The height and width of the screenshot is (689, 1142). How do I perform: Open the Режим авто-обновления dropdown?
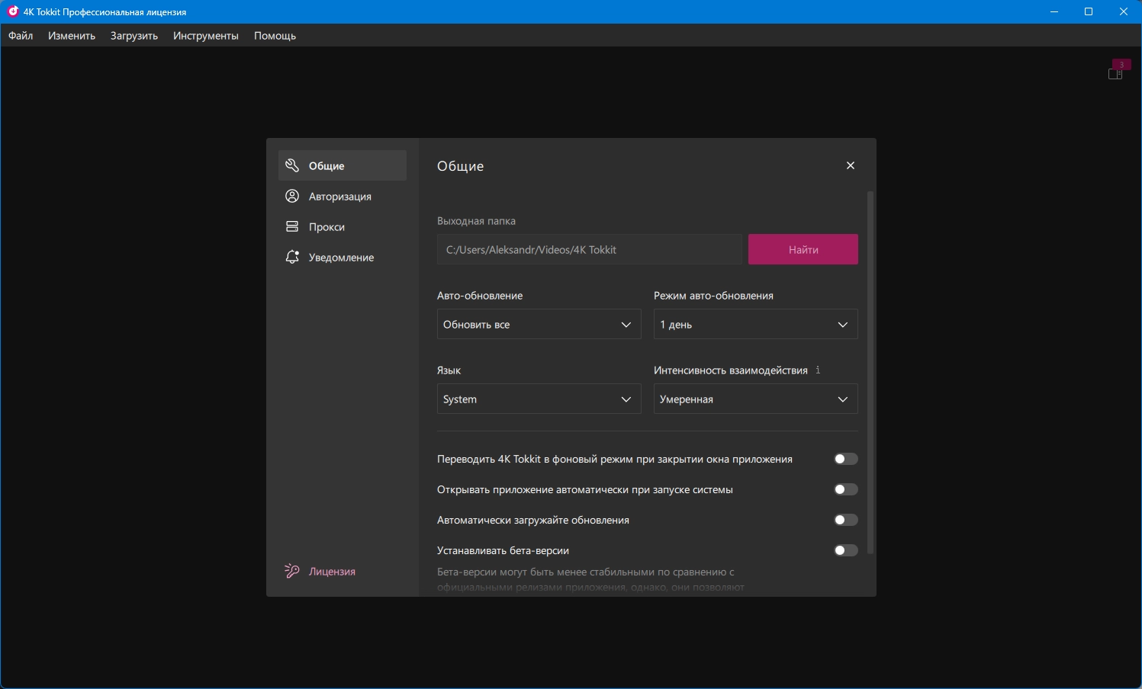pyautogui.click(x=755, y=324)
